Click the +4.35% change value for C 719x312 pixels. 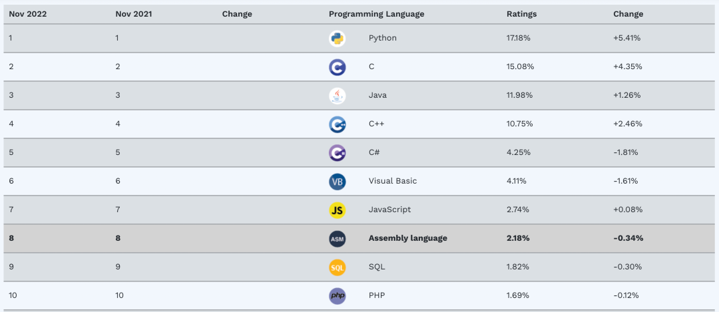pyautogui.click(x=626, y=67)
